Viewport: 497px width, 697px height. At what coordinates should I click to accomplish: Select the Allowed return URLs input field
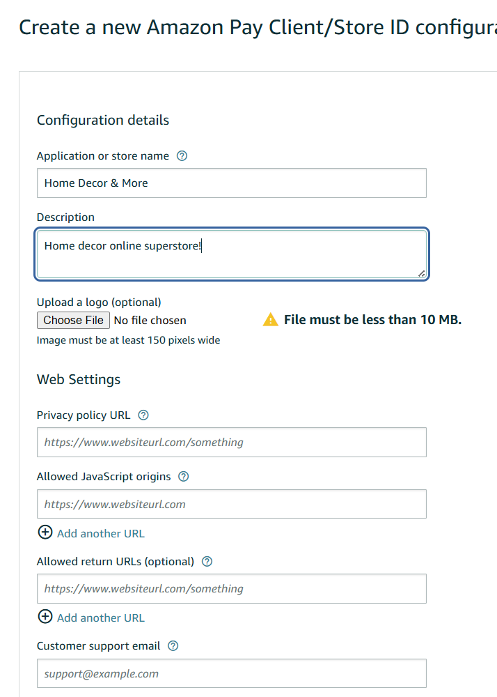coord(231,589)
